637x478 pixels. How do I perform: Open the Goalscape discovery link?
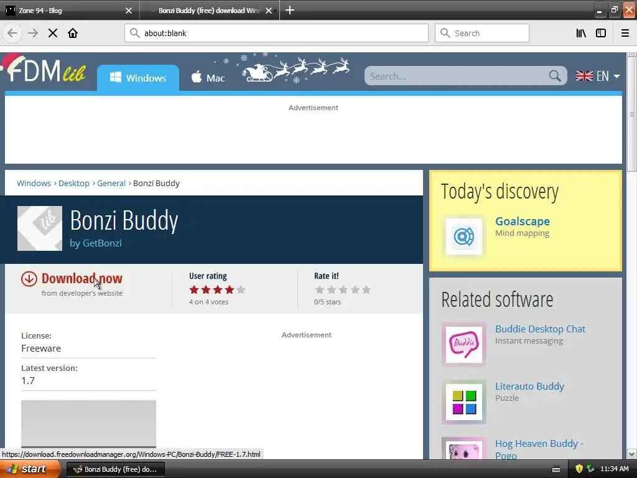click(523, 222)
